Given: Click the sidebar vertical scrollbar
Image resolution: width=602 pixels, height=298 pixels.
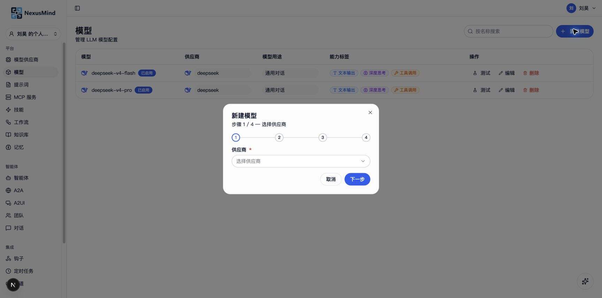Looking at the screenshot, I should tap(64, 143).
